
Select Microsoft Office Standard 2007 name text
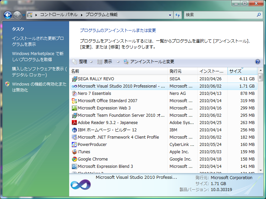click(107, 101)
